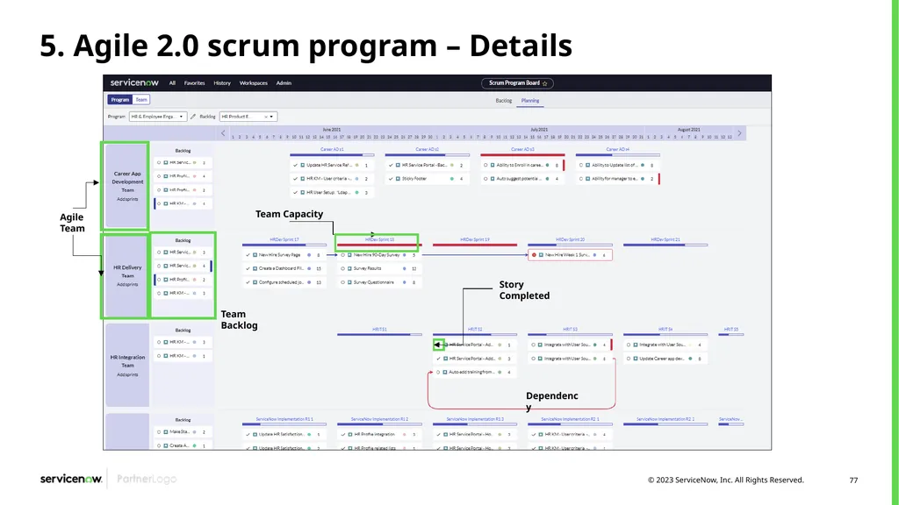The width and height of the screenshot is (899, 505).
Task: Open the Backlog tab
Action: (503, 101)
